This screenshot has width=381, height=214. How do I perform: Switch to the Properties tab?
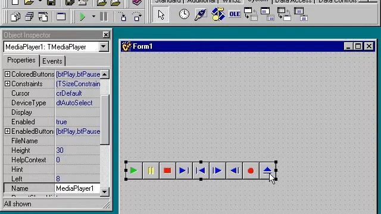[x=21, y=60]
